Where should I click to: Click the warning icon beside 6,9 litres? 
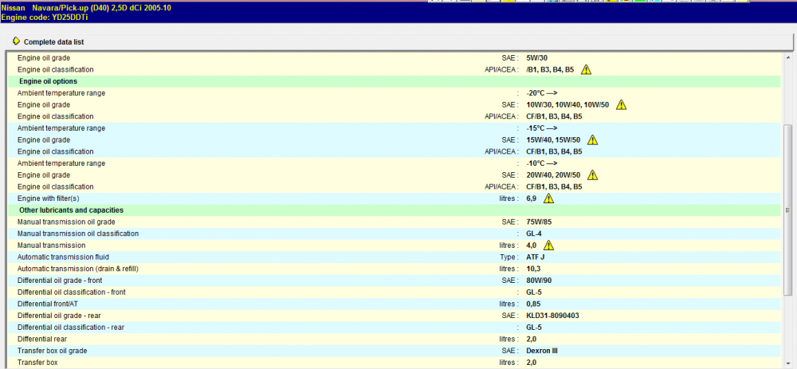pos(548,198)
